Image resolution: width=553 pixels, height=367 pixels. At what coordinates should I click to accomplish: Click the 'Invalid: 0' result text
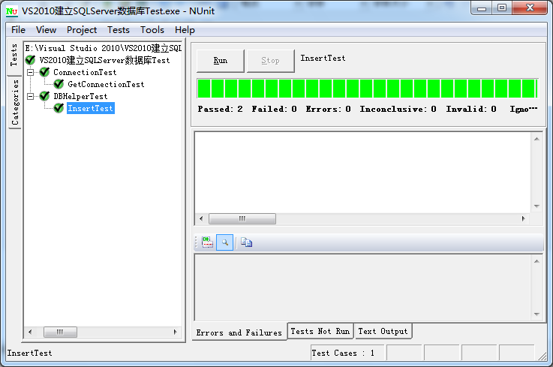470,109
